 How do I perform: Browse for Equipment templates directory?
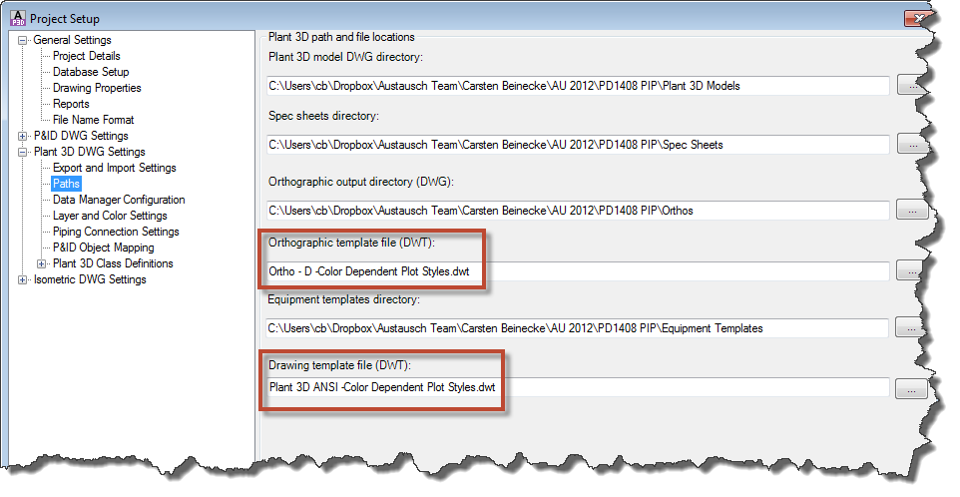[911, 328]
